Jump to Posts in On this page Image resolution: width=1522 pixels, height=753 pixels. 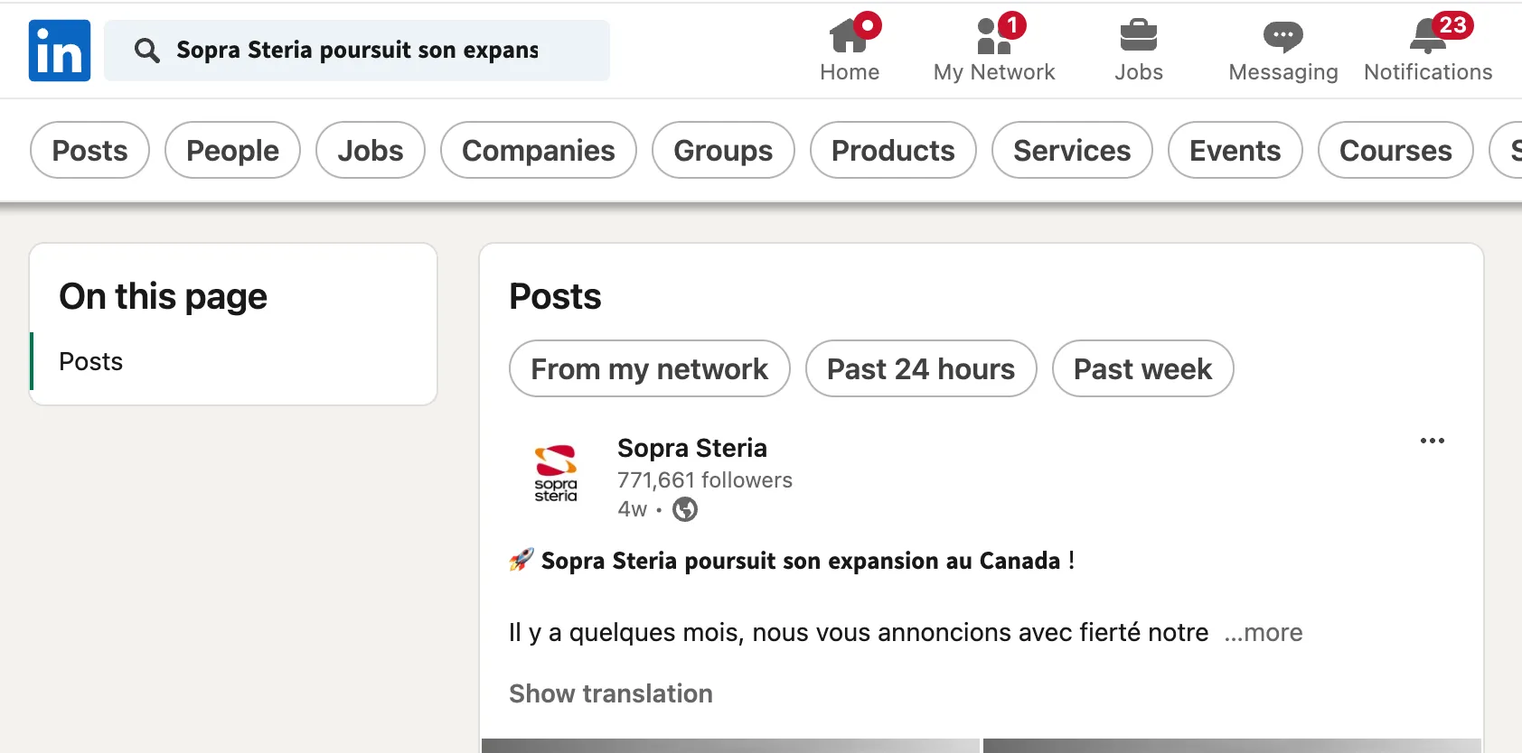(x=91, y=361)
